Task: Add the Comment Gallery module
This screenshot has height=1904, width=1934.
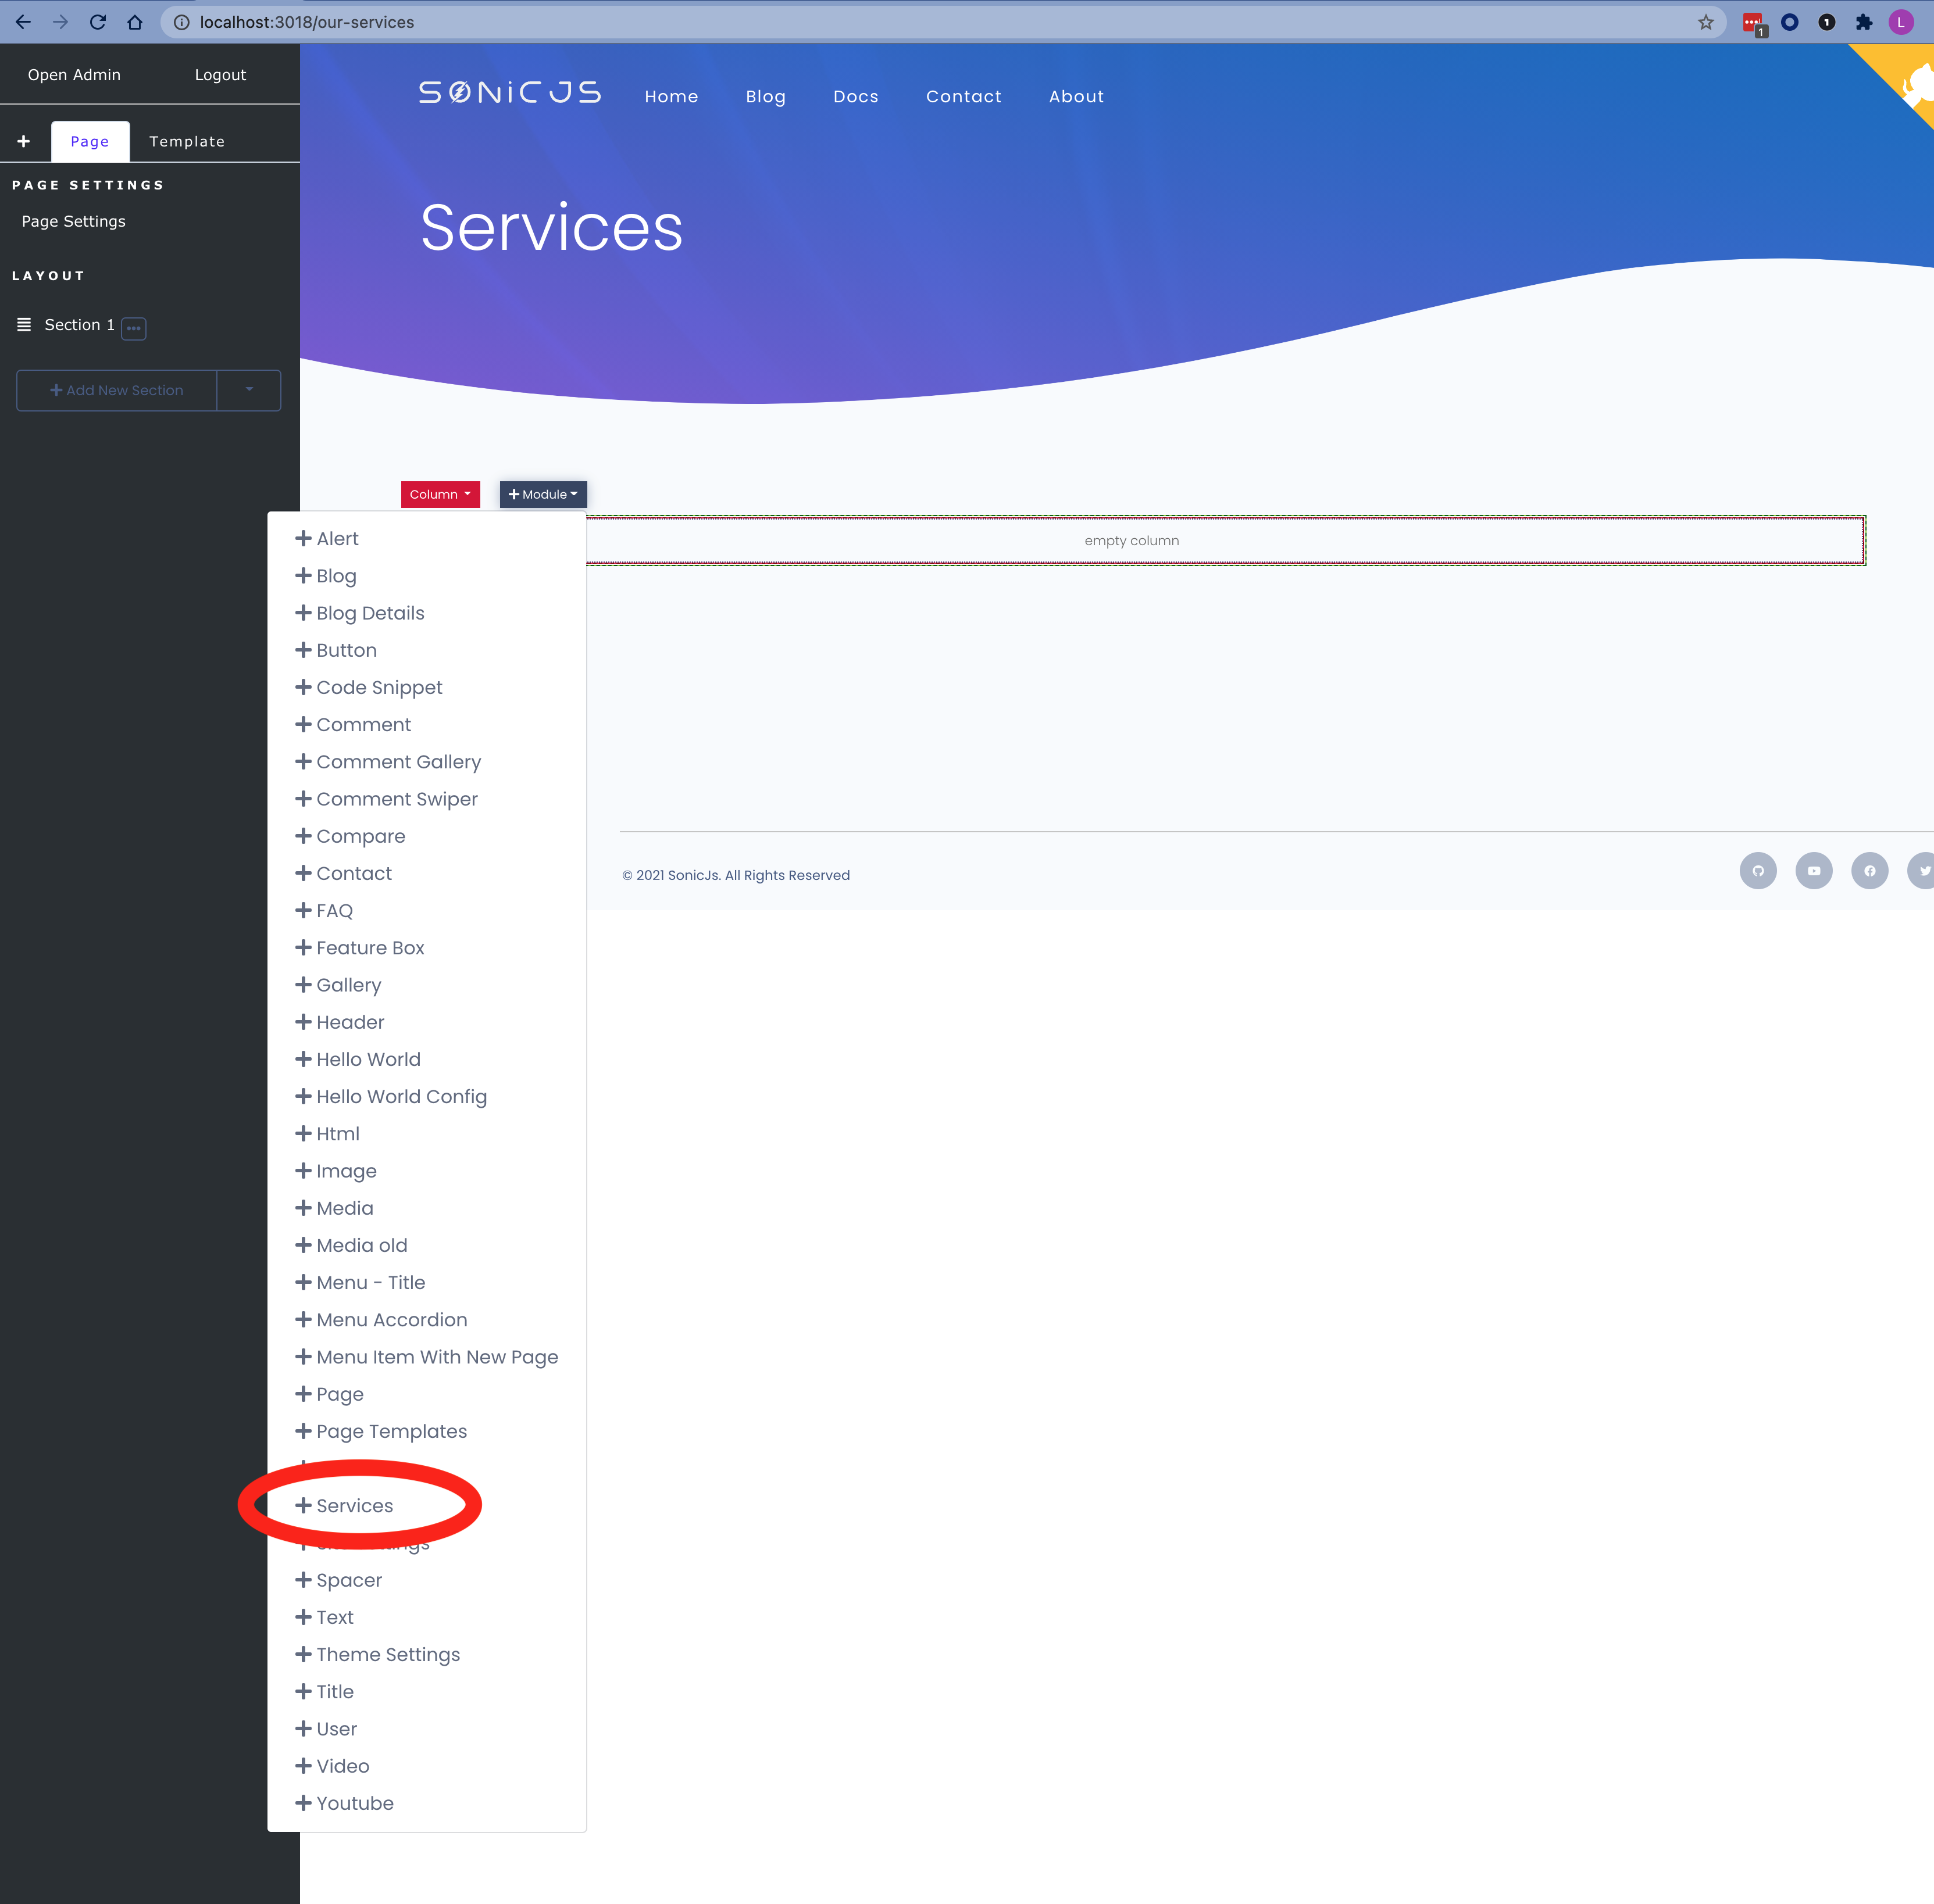Action: tap(388, 761)
